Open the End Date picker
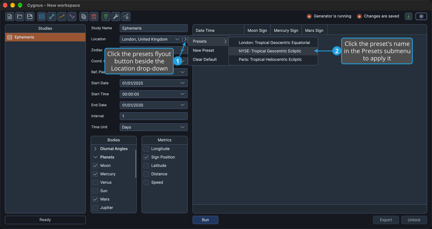The image size is (432, 229). [x=154, y=105]
